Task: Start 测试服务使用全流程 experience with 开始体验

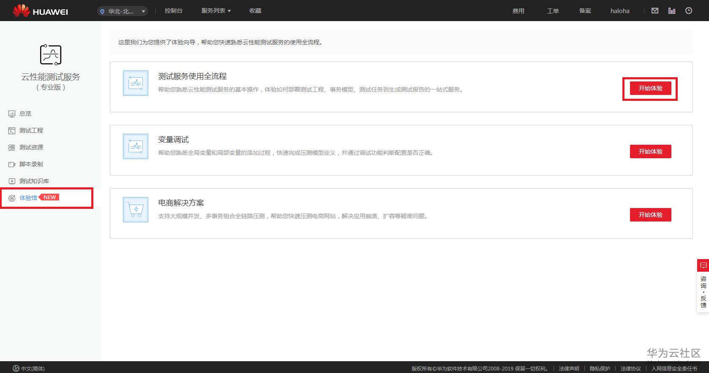Action: point(650,88)
